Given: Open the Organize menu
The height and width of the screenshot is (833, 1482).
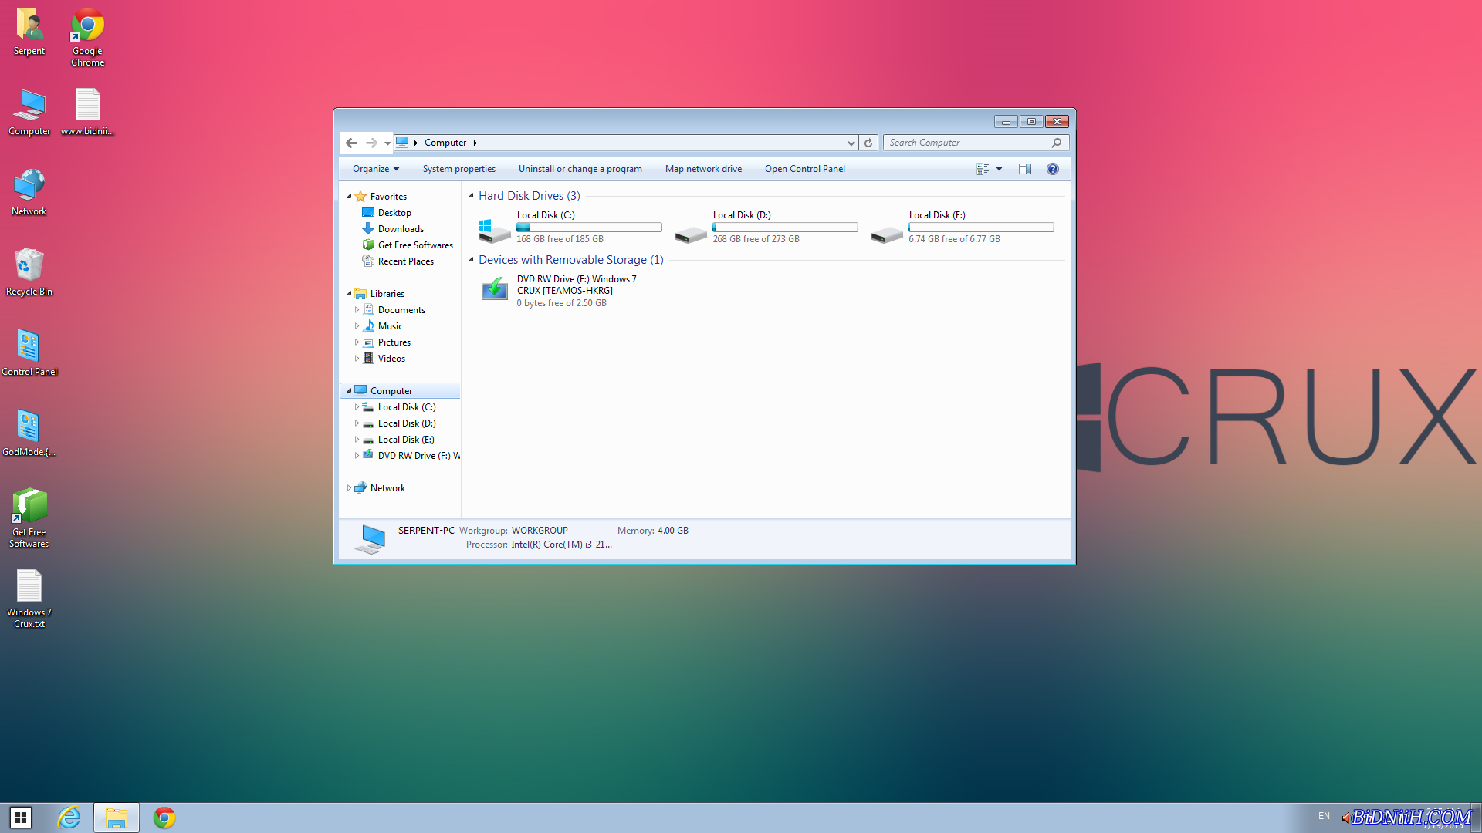Looking at the screenshot, I should 376,169.
